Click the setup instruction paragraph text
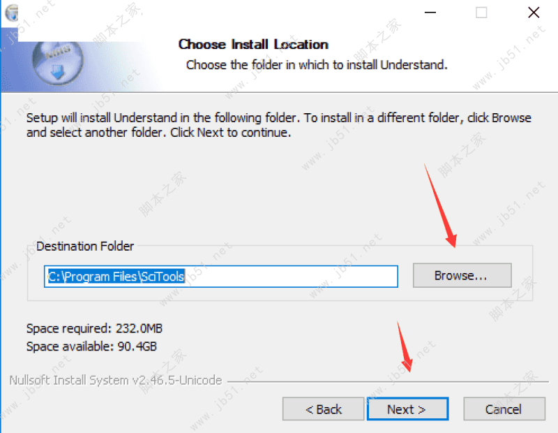 [x=278, y=125]
